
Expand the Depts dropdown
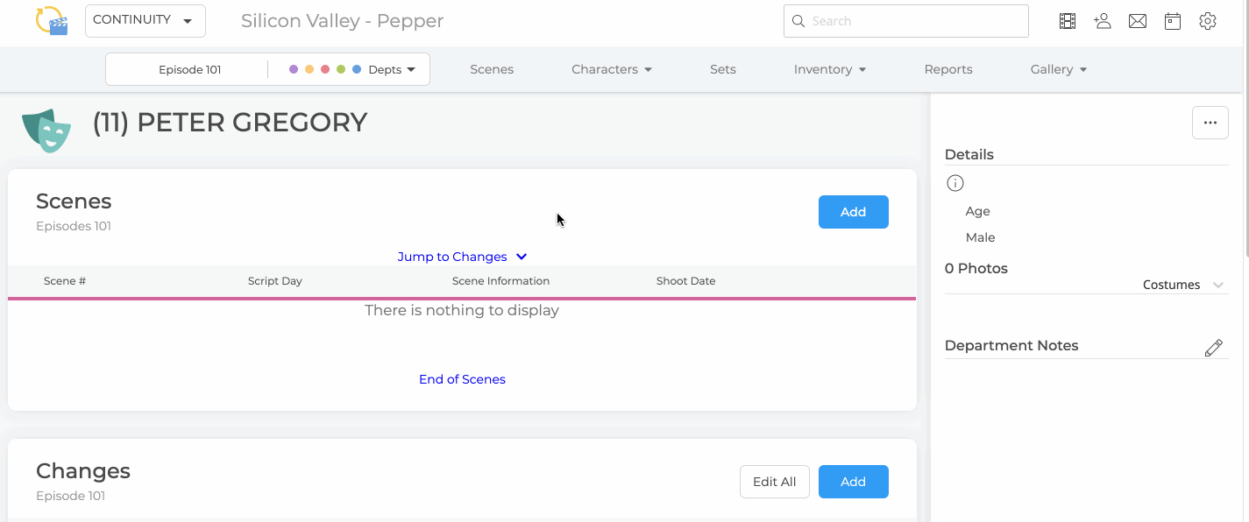click(x=391, y=70)
